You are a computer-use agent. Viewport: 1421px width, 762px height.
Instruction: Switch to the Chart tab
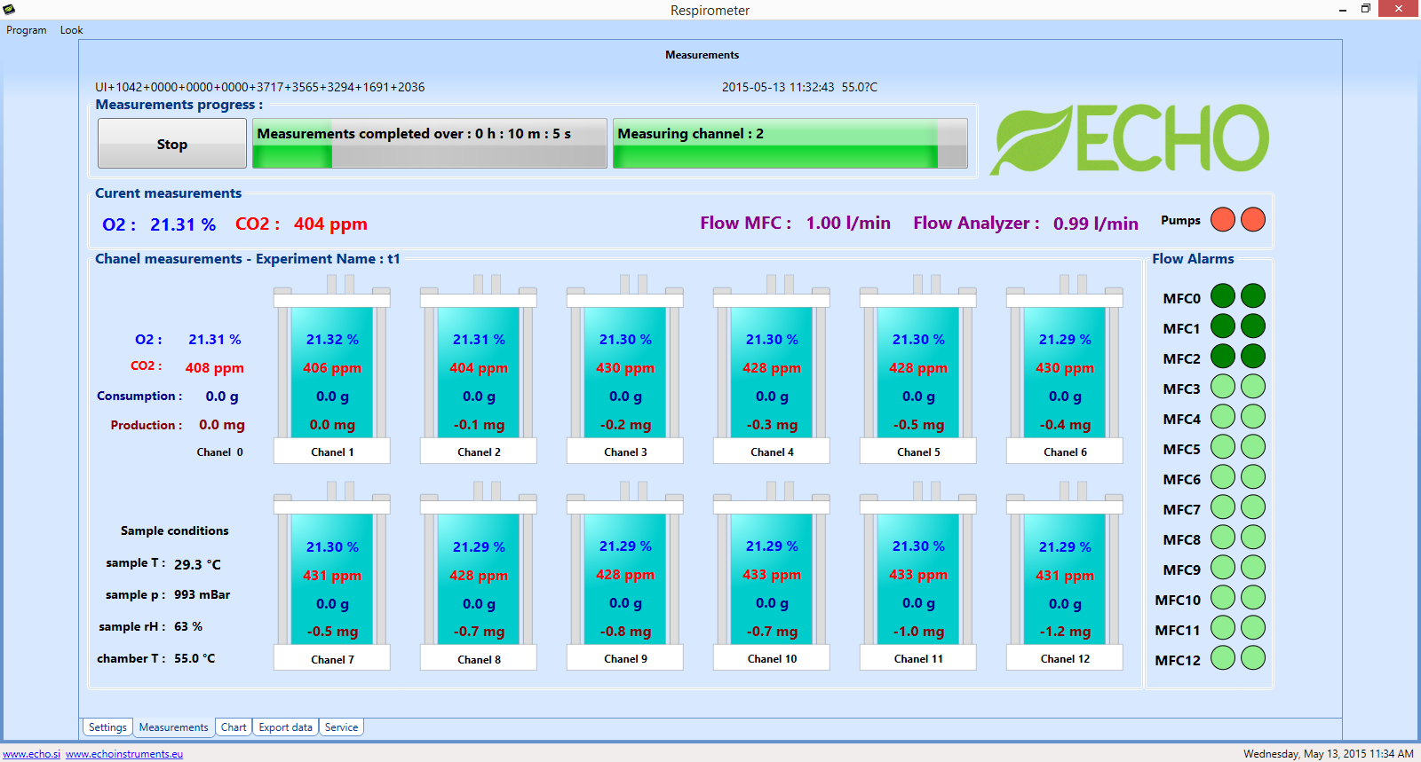234,727
